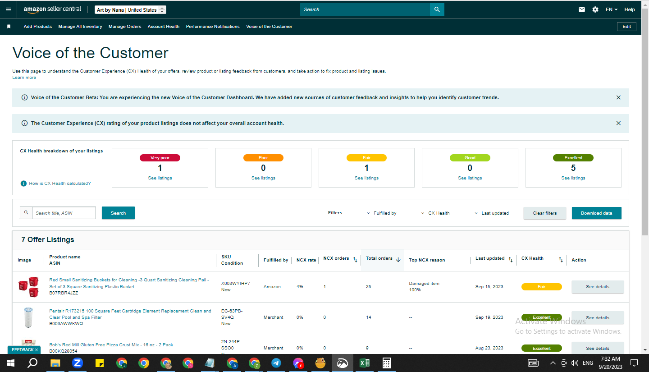
Task: Open Messenger from the taskbar
Action: point(298,363)
